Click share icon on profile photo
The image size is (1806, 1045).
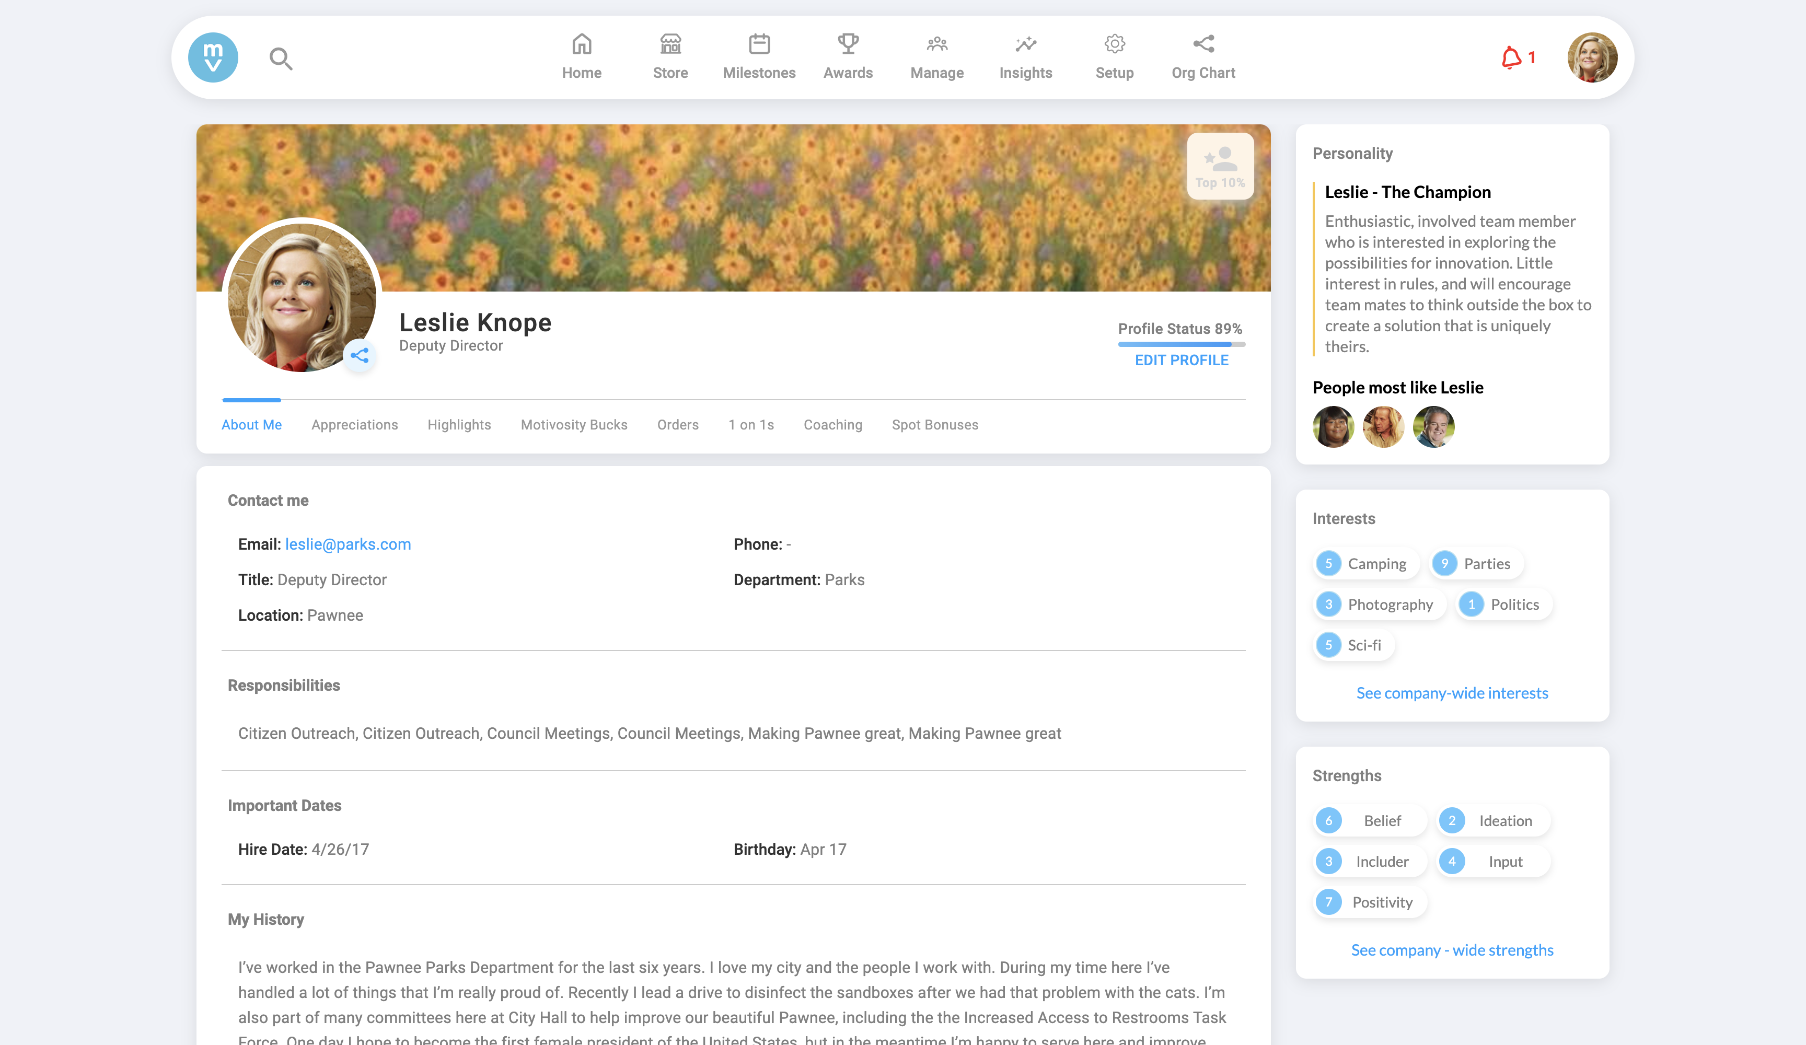359,355
